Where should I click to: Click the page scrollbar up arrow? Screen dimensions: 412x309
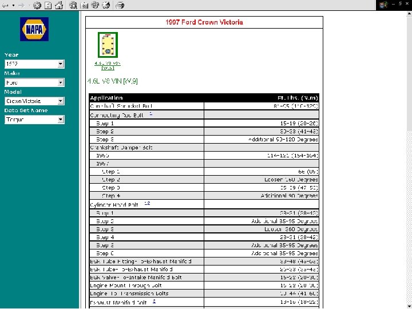409,14
